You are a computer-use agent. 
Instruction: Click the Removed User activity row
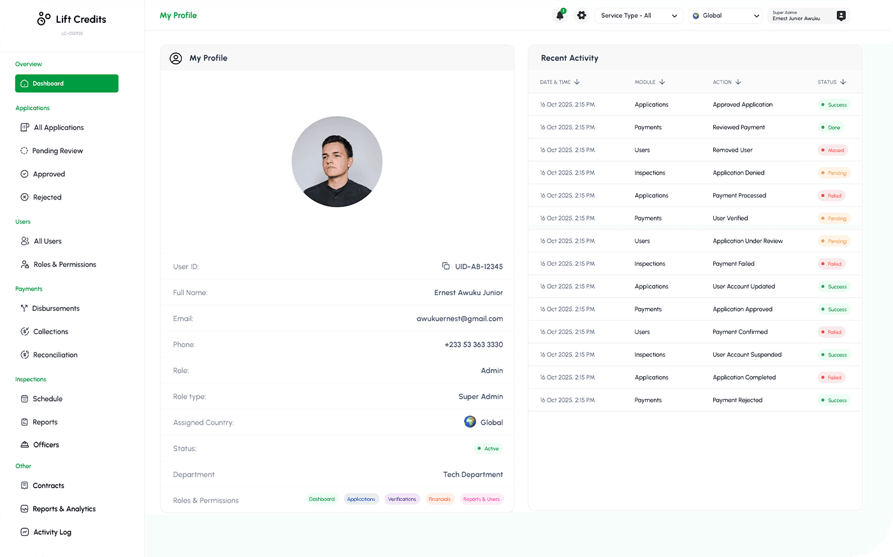[x=695, y=150]
